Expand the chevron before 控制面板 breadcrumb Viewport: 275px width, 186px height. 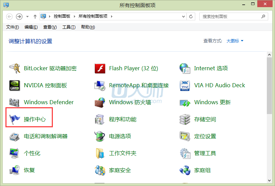pyautogui.click(x=50, y=16)
